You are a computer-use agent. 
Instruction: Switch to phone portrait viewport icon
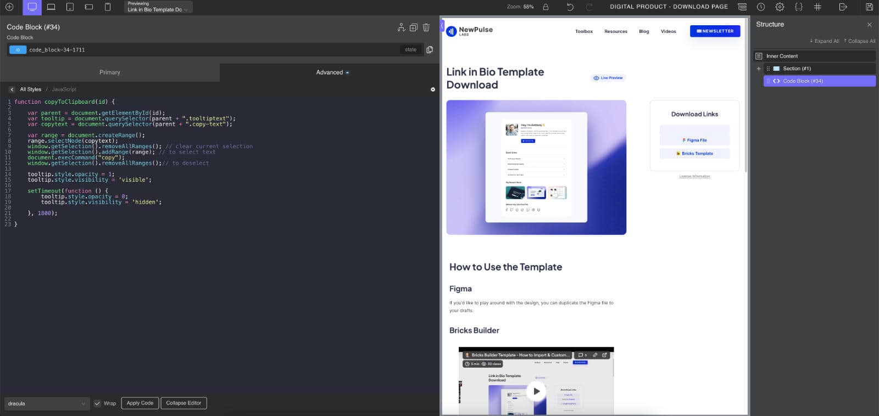pyautogui.click(x=108, y=7)
